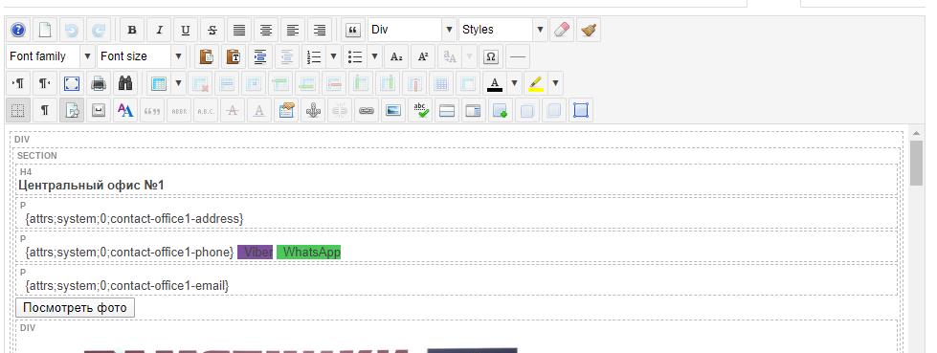This screenshot has height=353, width=937.
Task: Toggle fullscreen editing mode
Action: 72,83
